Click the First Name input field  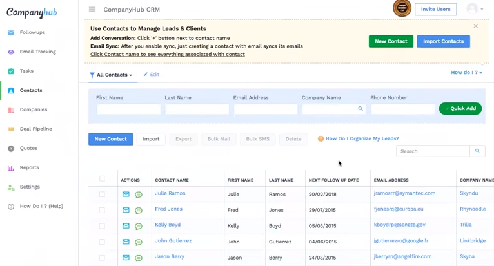tap(128, 109)
